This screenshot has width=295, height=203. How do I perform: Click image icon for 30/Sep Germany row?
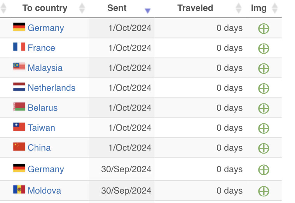(x=264, y=170)
